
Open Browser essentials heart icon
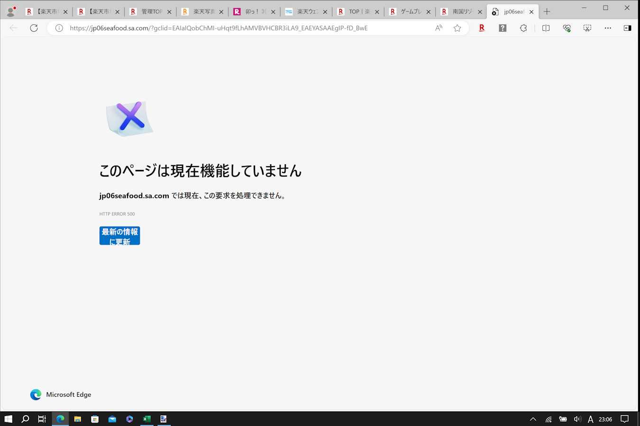(567, 28)
